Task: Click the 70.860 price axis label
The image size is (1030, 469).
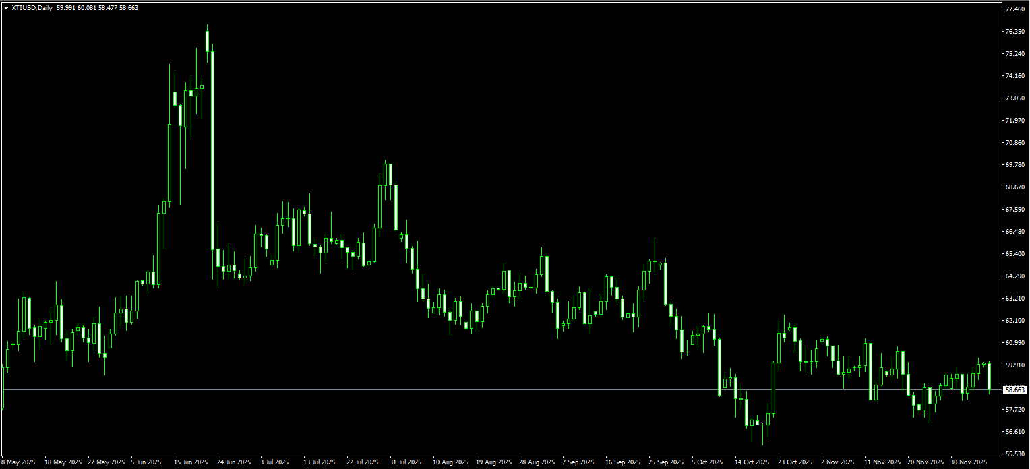Action: point(1014,143)
